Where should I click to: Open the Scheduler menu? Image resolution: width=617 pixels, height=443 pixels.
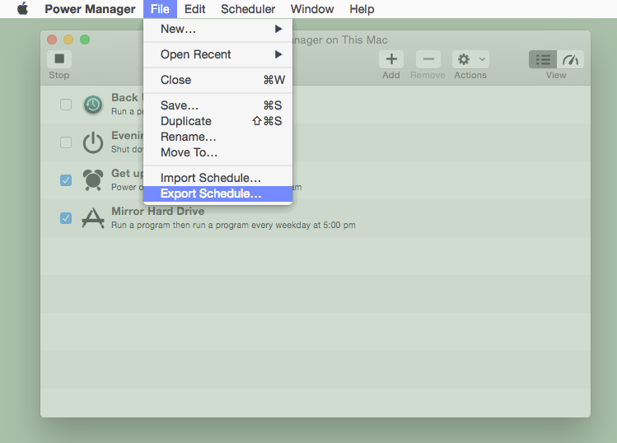pyautogui.click(x=248, y=9)
